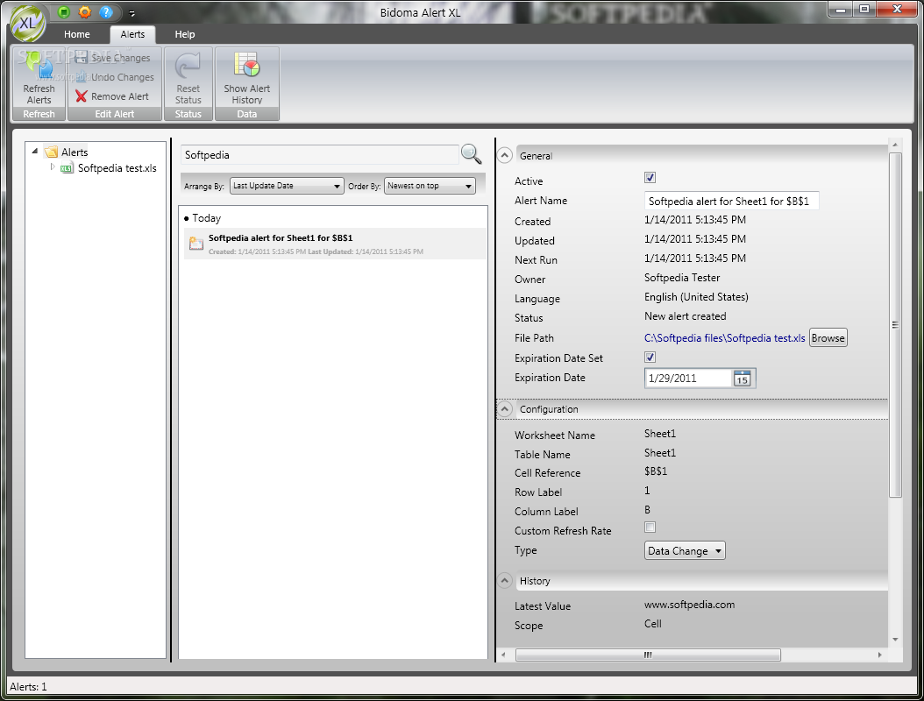Open the XL application menu orb
924x701 pixels.
click(x=27, y=24)
